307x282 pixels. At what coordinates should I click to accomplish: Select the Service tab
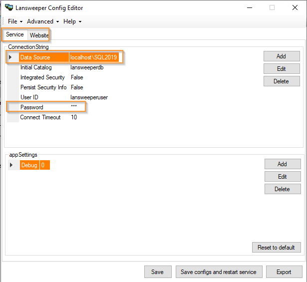pyautogui.click(x=15, y=35)
